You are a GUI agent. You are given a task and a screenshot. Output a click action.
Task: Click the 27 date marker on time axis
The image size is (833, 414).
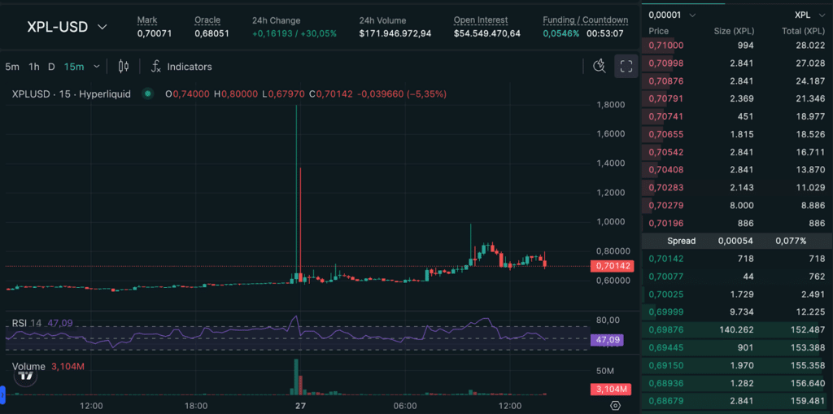coord(301,406)
